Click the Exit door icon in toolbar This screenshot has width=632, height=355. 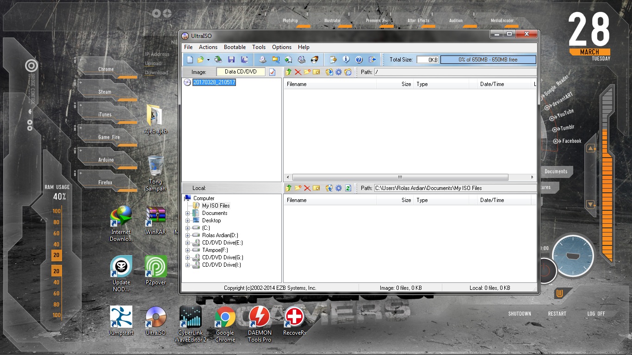click(x=372, y=60)
